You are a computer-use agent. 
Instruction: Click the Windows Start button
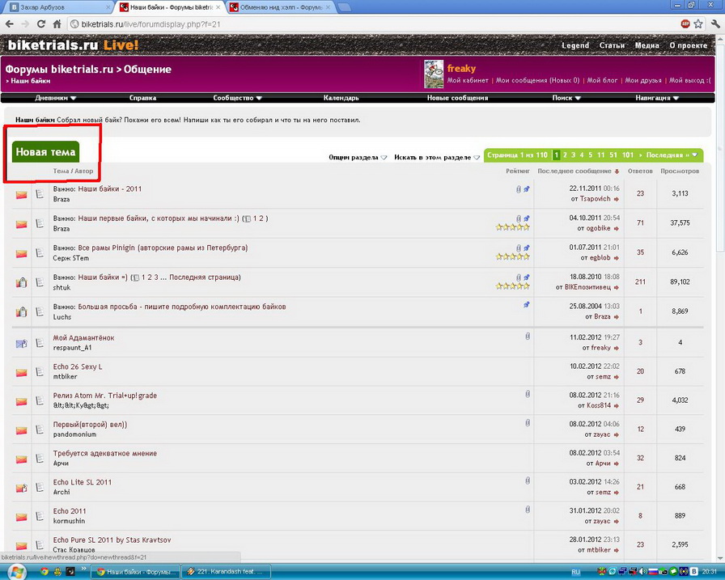[x=17, y=571]
